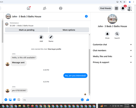This screenshot has width=136, height=108.
Task: Open the Facebook Home feed icon
Action: coord(29,8)
